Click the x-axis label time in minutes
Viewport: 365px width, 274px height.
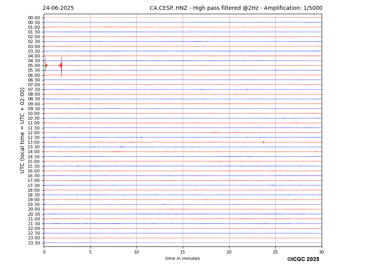[x=183, y=258]
